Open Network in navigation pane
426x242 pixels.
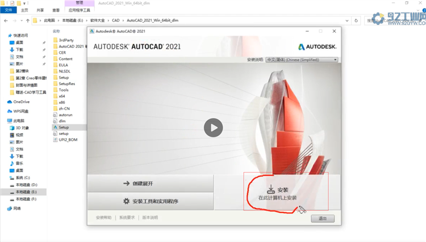pos(17,209)
